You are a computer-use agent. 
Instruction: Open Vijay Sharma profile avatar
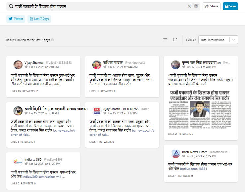pyautogui.click(x=18, y=65)
